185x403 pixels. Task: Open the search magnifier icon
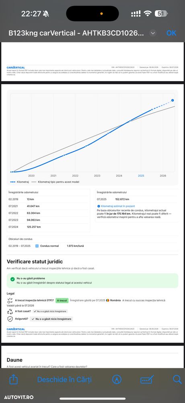(177, 379)
